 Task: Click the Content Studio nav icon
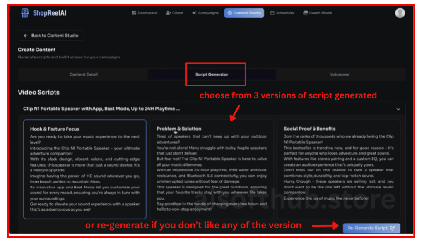(x=229, y=13)
